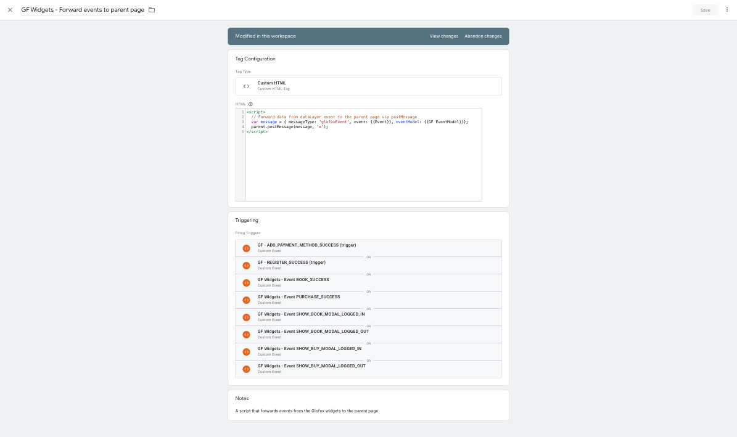Click Abandon changes link
The height and width of the screenshot is (437, 737).
(x=483, y=36)
